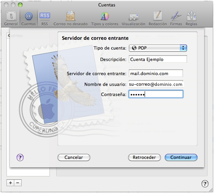Screen dimensions: 214x193
Task: Open Correo no deseado settings
Action: tap(70, 18)
